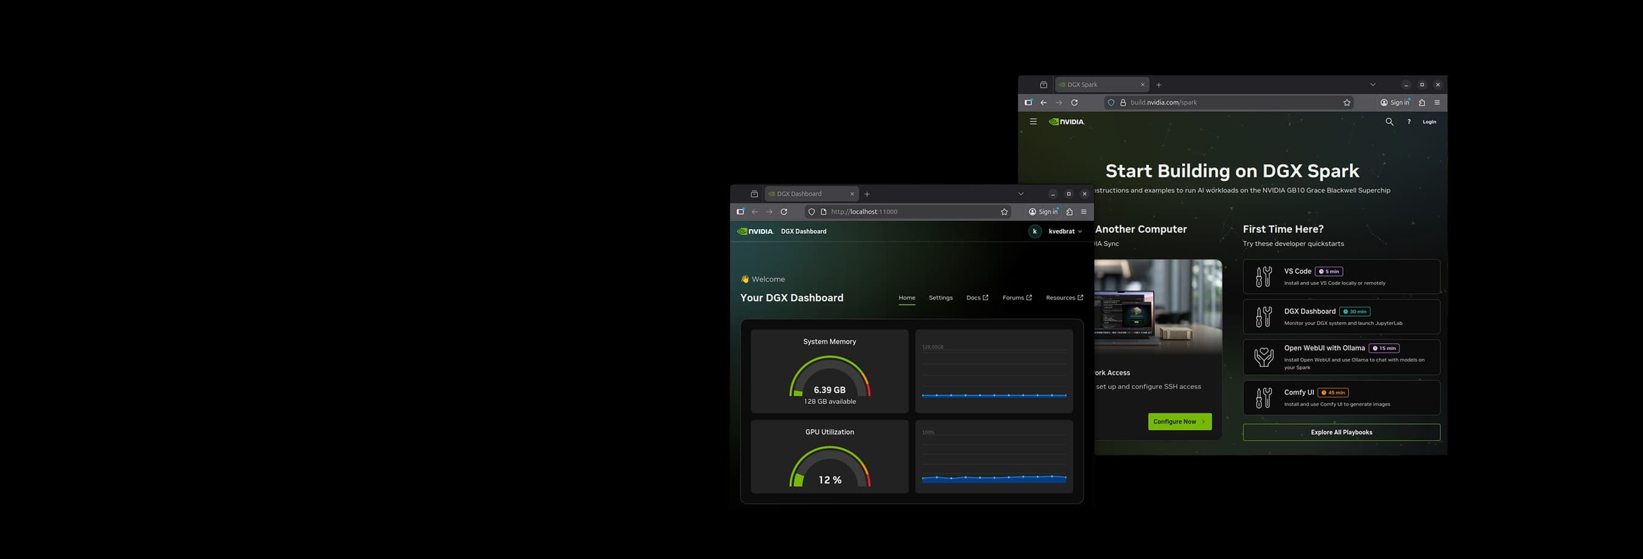Click Sign in in the DGX Dashboard browser

[1044, 212]
